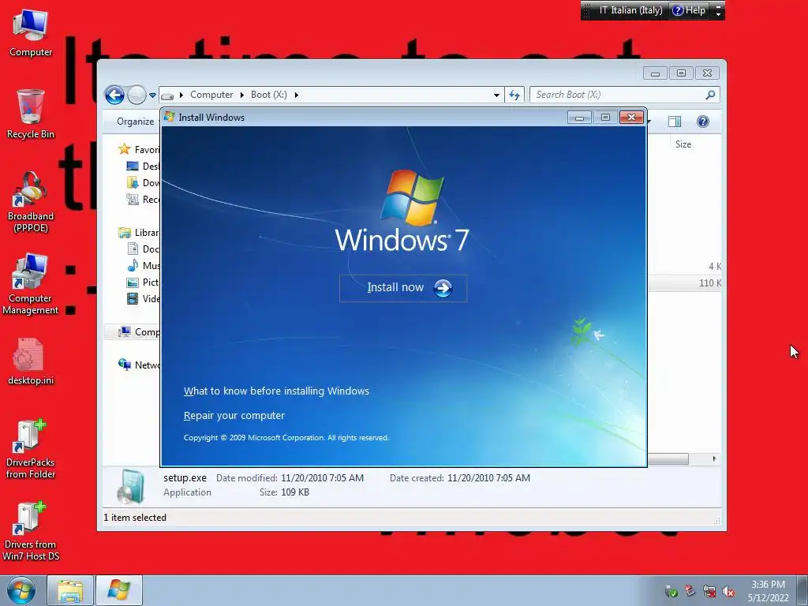This screenshot has width=808, height=606.
Task: Select Desktop in navigation pane
Action: (144, 166)
